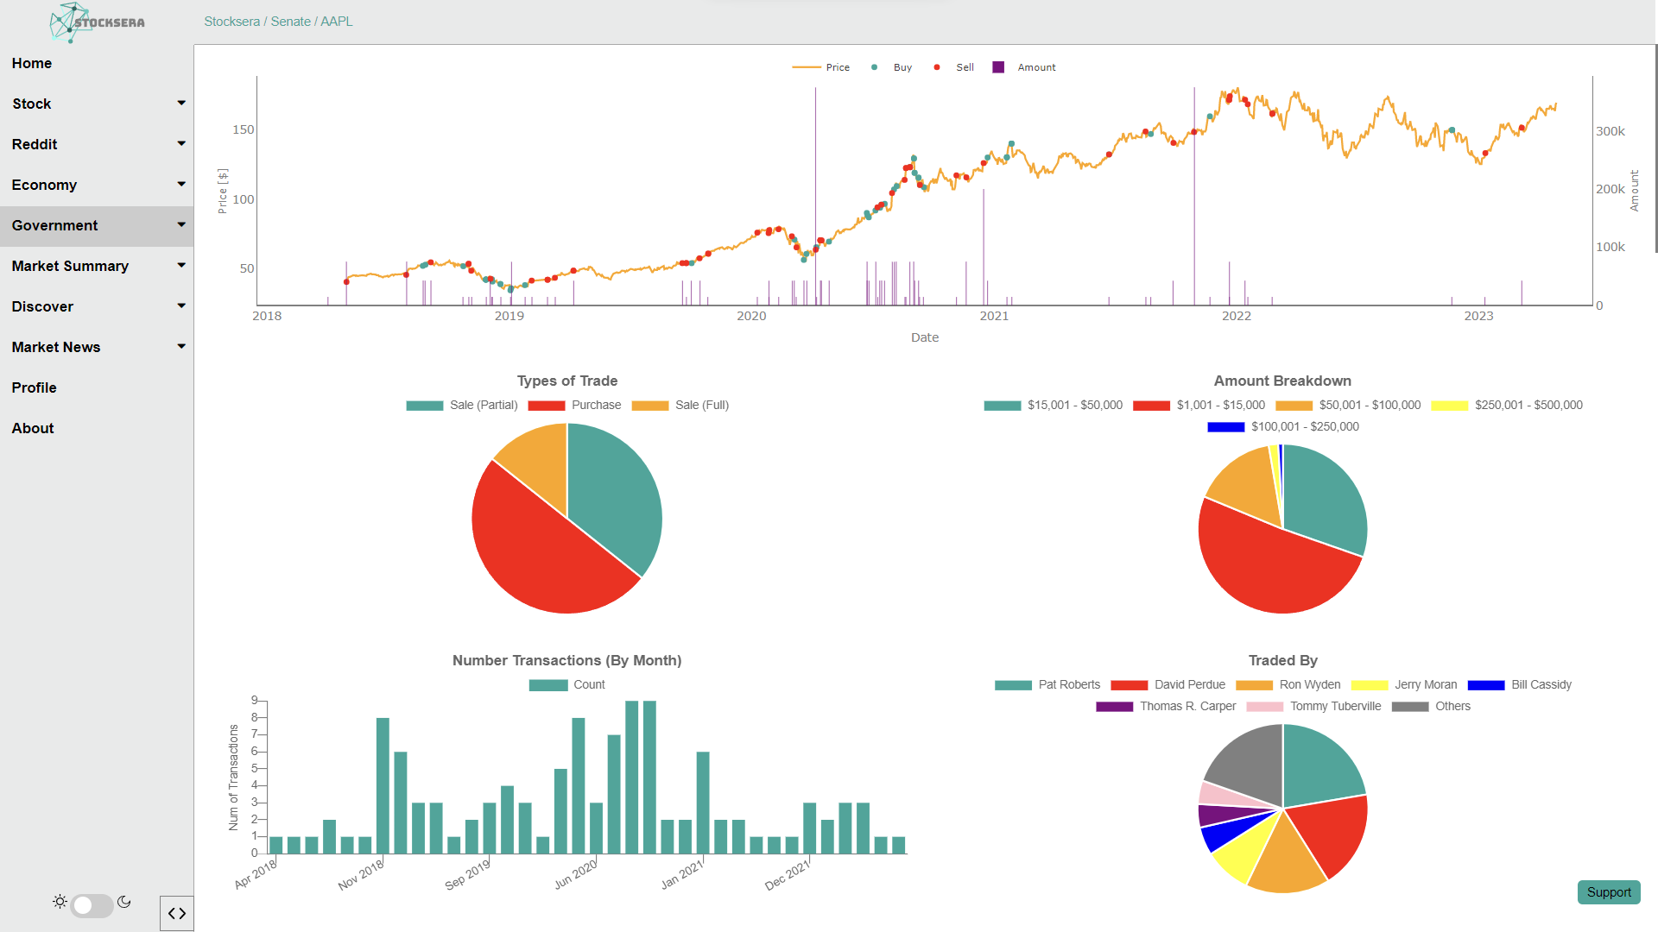Viewport: 1658px width, 932px height.
Task: Expand the Market News dropdown arrow
Action: 181,347
